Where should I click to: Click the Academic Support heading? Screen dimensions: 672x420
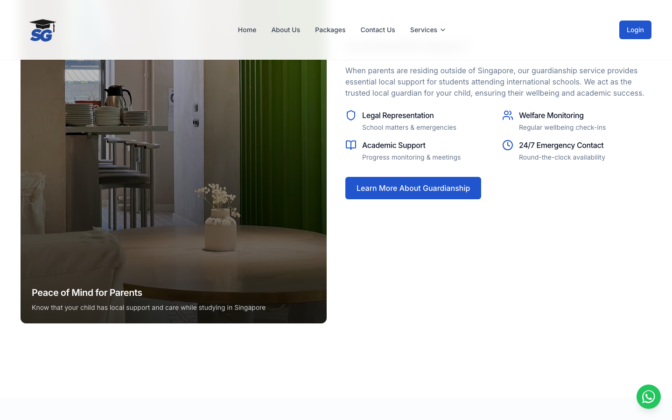pyautogui.click(x=394, y=145)
